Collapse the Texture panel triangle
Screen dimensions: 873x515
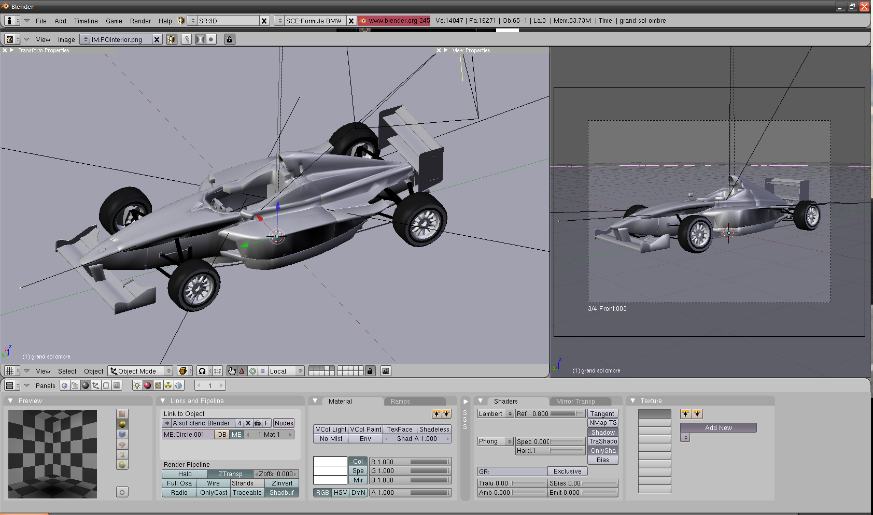pyautogui.click(x=633, y=401)
